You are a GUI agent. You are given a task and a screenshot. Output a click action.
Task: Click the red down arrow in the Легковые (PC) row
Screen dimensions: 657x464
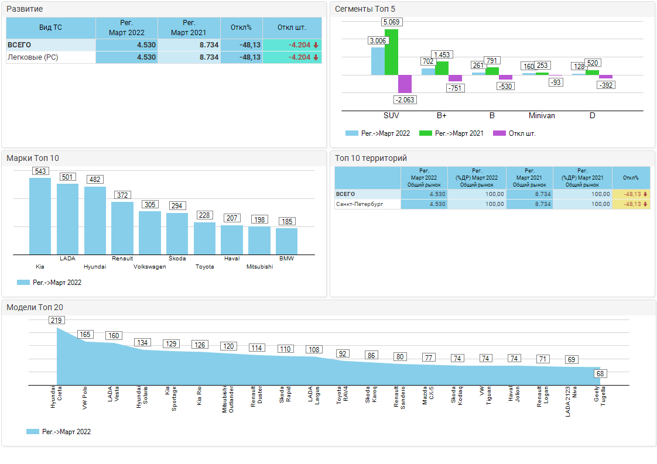316,57
